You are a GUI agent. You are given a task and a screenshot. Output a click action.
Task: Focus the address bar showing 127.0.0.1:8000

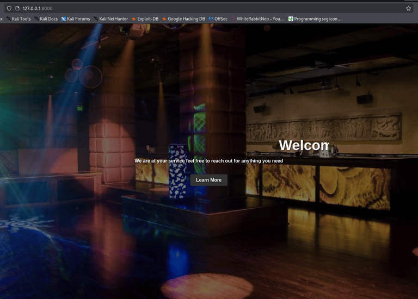click(x=209, y=8)
